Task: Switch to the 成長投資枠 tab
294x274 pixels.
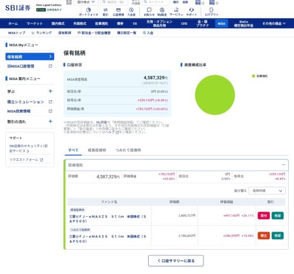Action: click(97, 150)
